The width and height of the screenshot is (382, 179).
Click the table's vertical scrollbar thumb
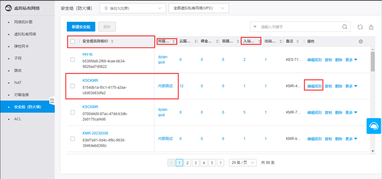click(373, 61)
